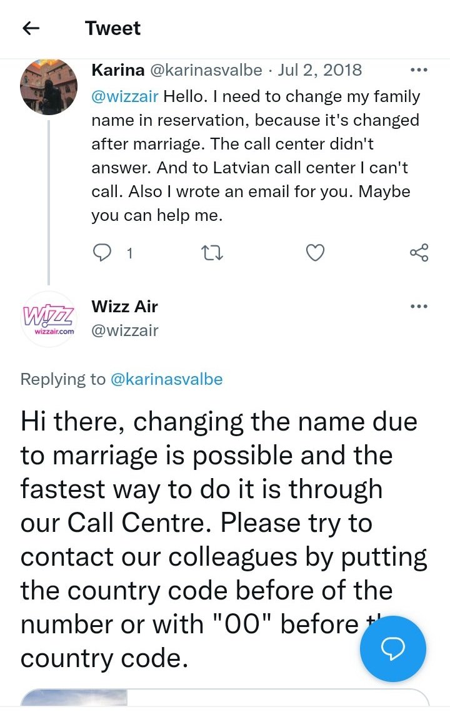The width and height of the screenshot is (450, 714).
Task: Retweet Karina's tweet
Action: [x=214, y=253]
